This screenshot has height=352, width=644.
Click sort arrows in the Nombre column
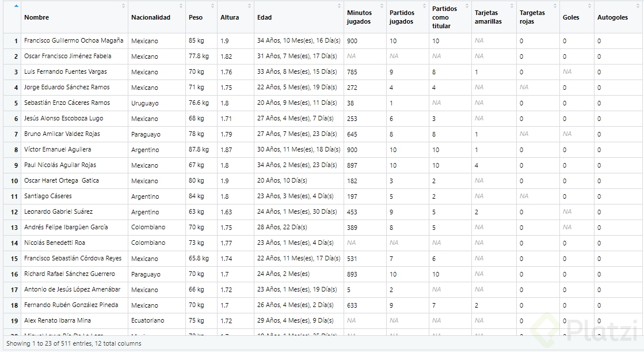(x=123, y=6)
